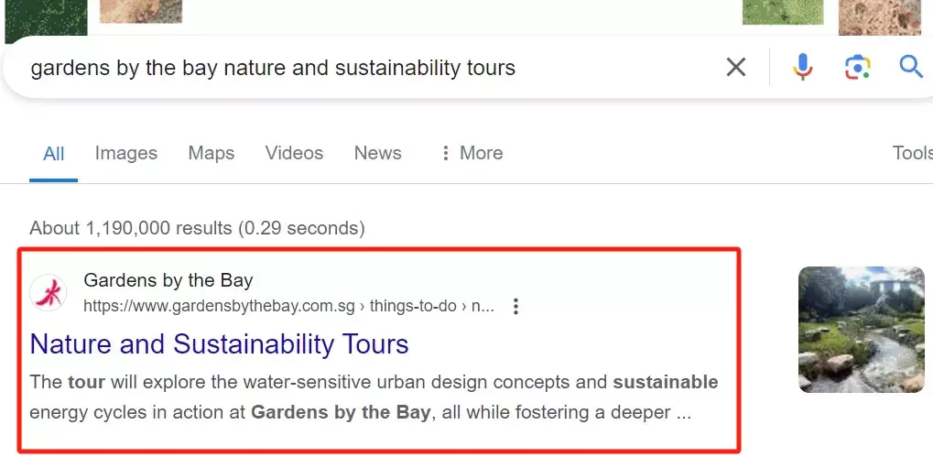
Task: Click the gardensbythebay.com.sg URL breadcrumb
Action: click(288, 307)
